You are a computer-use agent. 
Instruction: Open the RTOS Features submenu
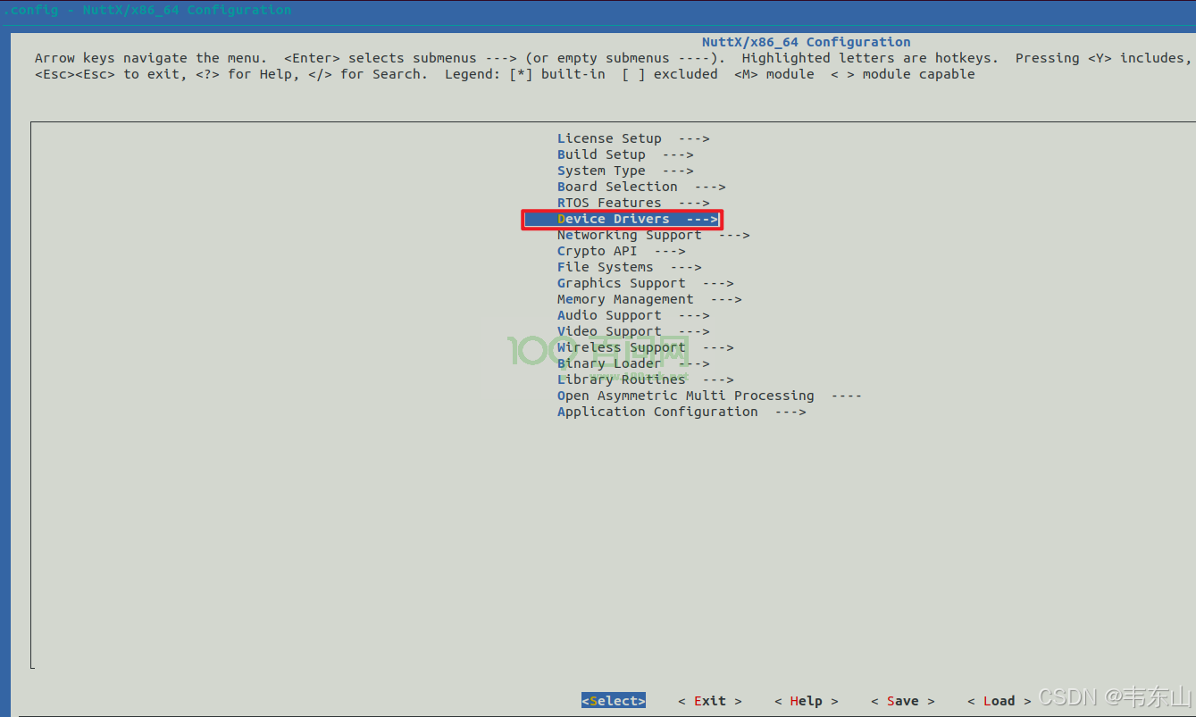tap(633, 203)
